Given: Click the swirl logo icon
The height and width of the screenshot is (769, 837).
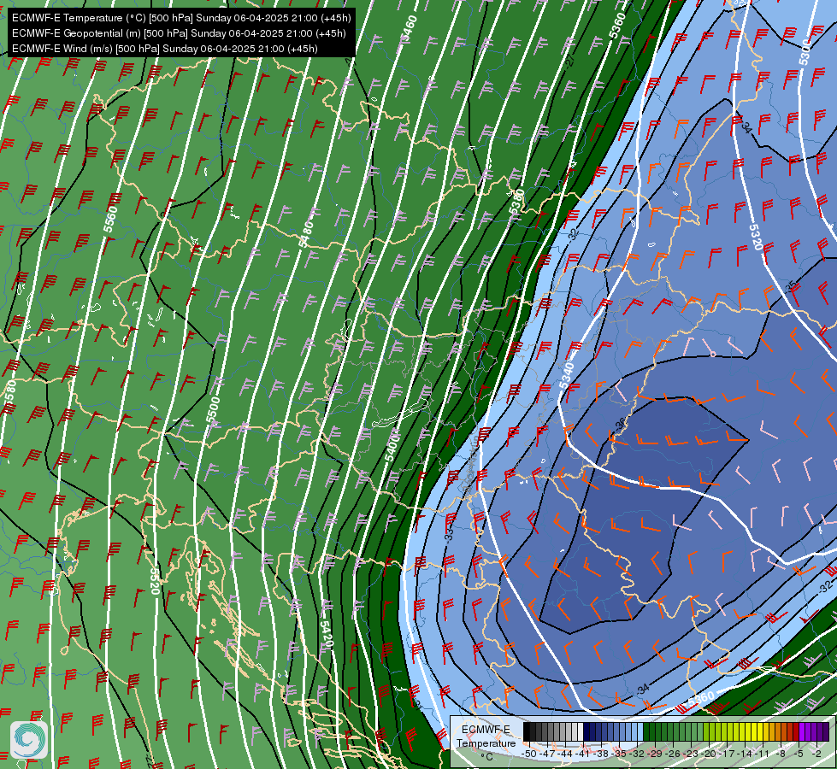Looking at the screenshot, I should 29,740.
